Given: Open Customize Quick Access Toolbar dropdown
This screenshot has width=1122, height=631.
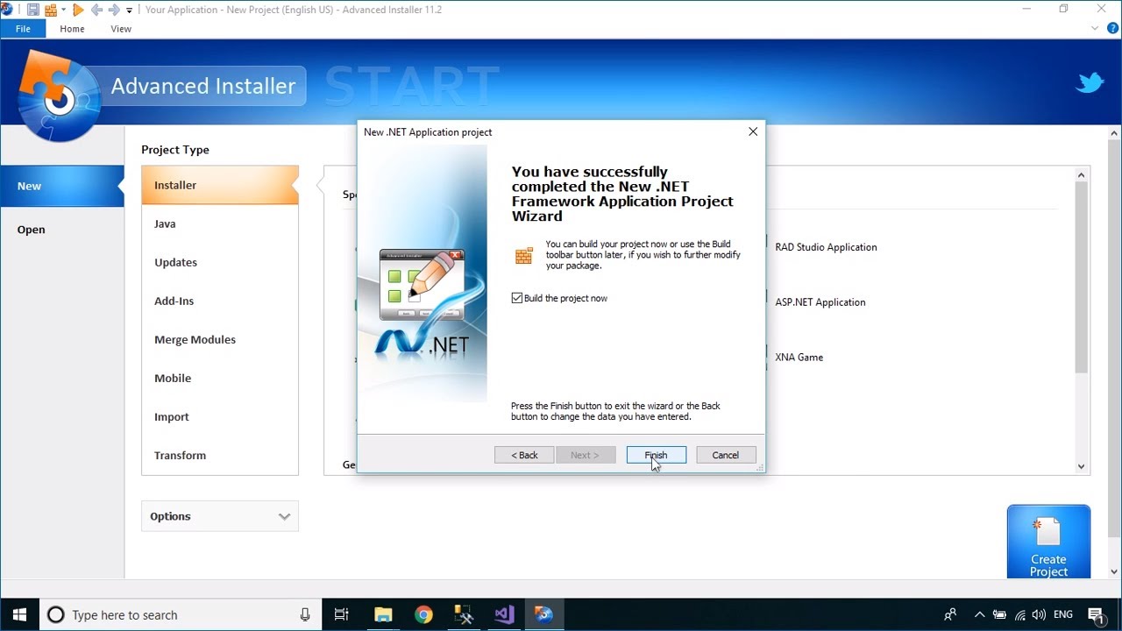Looking at the screenshot, I should (130, 11).
